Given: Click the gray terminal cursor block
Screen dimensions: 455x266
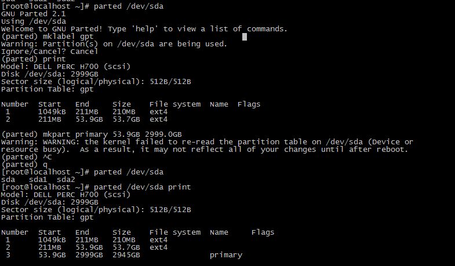Looking at the screenshot, I should [x=245, y=37].
